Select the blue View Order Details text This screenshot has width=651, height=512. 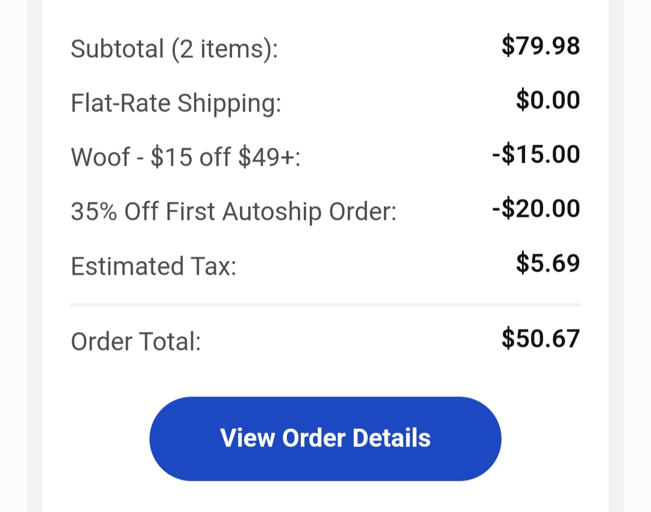325,439
